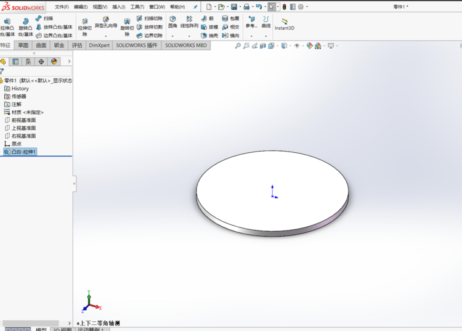This screenshot has width=462, height=331.
Task: Click the New document icon
Action: point(209,7)
